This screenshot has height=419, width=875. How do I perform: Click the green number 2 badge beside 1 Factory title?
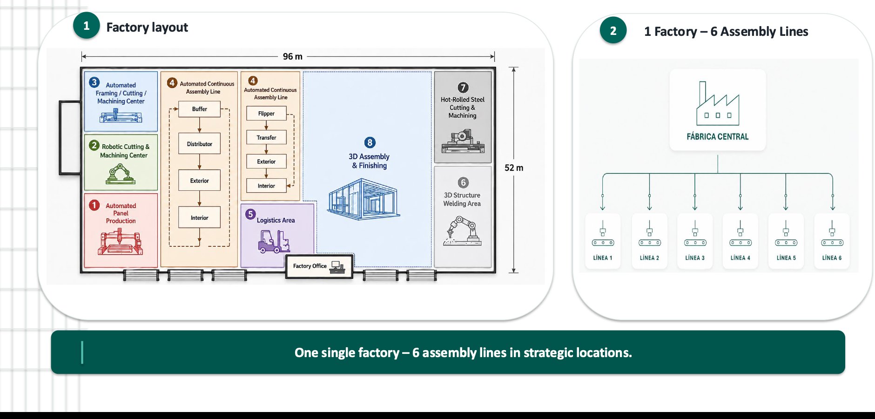pos(613,30)
